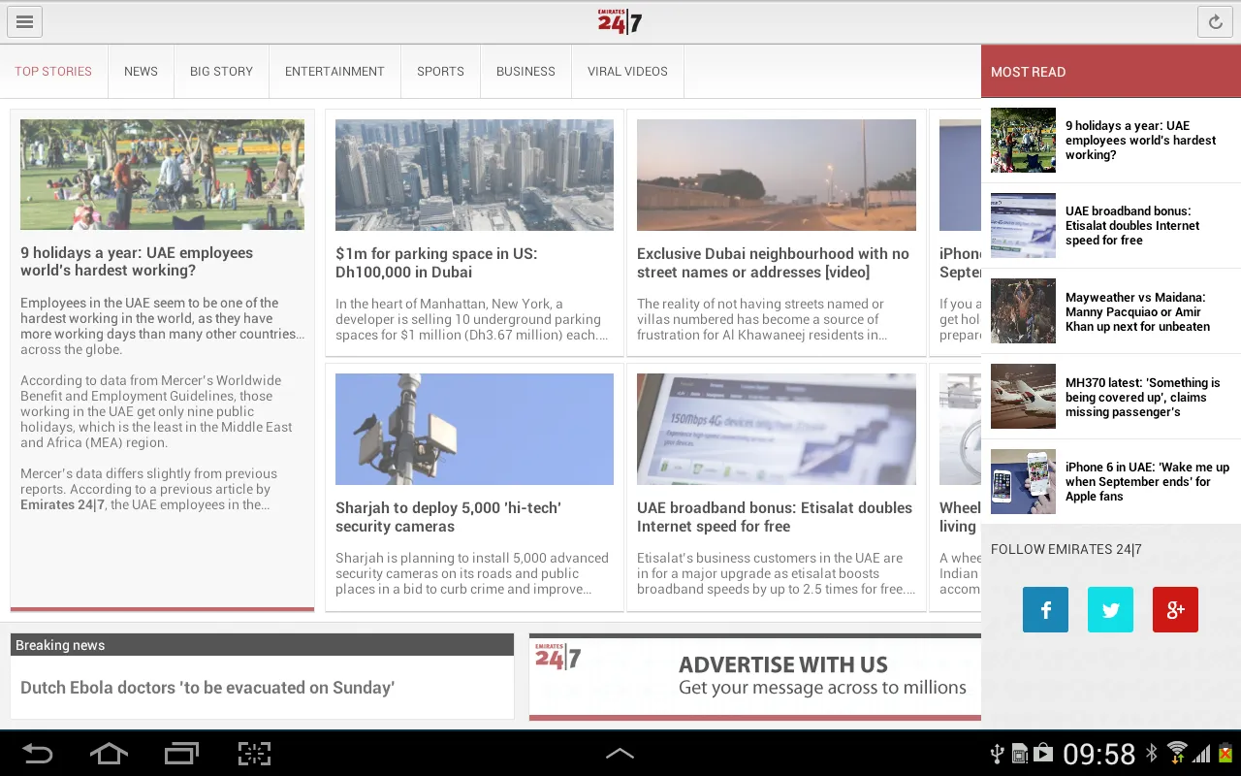Tap the Emirates 24|7 logo
Screen dimensions: 1241x776
point(620,22)
